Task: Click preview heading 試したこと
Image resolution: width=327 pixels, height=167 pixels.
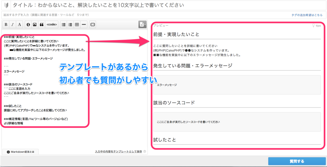Action: [164, 139]
